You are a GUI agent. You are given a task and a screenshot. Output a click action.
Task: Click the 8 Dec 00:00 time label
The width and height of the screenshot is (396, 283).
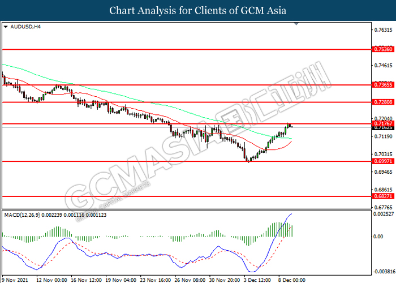click(x=292, y=280)
